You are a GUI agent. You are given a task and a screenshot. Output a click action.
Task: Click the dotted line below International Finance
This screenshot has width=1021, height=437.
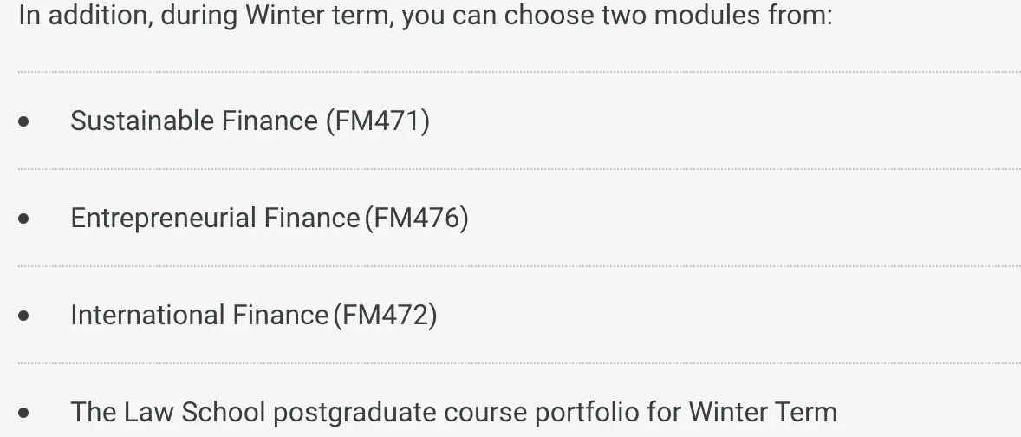[x=518, y=363]
